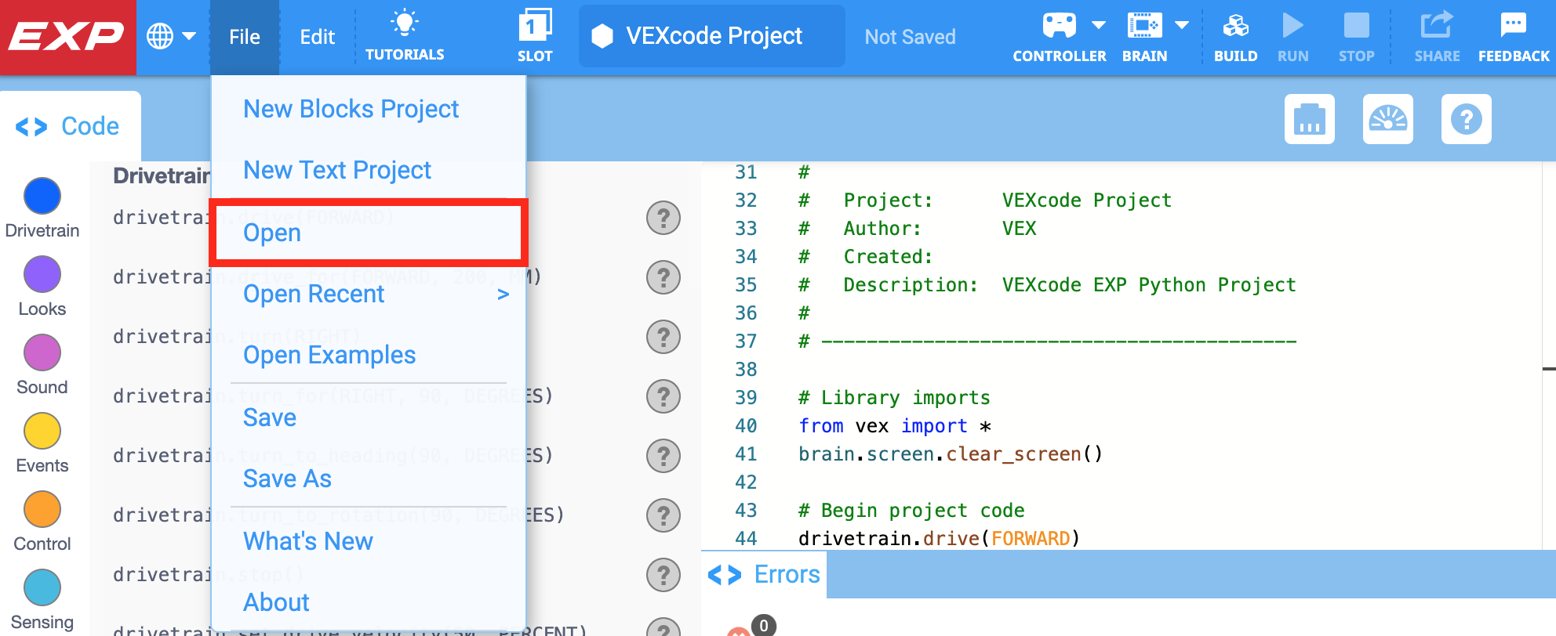Select the Control category circle
1556x636 pixels.
[x=42, y=509]
